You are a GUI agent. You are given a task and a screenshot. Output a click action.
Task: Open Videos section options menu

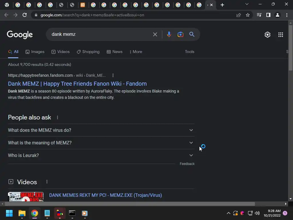coord(47,182)
